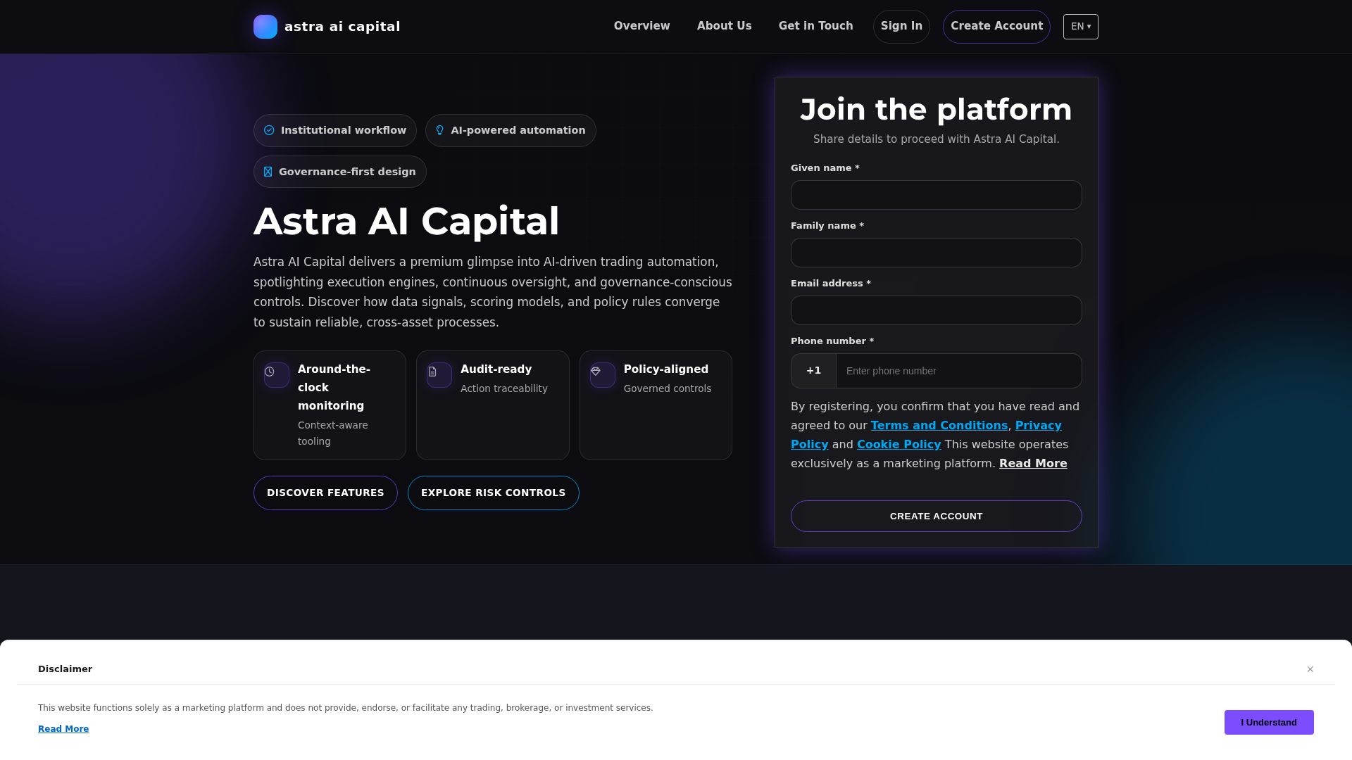
Task: Focus the Given name input field
Action: click(937, 195)
